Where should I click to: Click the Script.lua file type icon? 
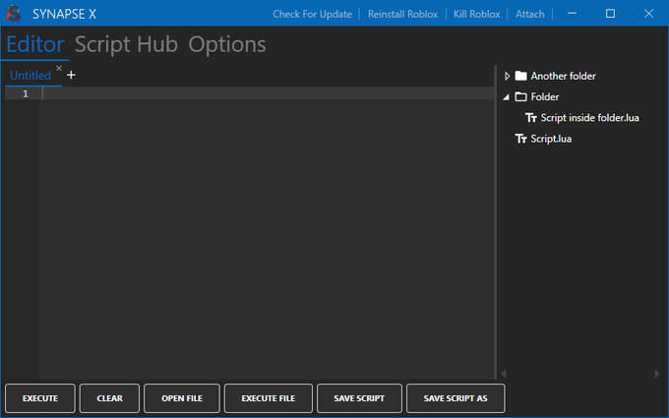[521, 139]
